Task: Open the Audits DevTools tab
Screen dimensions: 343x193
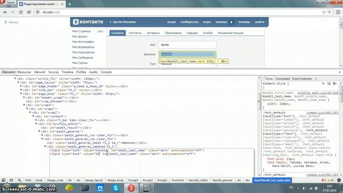Action: (x=93, y=72)
